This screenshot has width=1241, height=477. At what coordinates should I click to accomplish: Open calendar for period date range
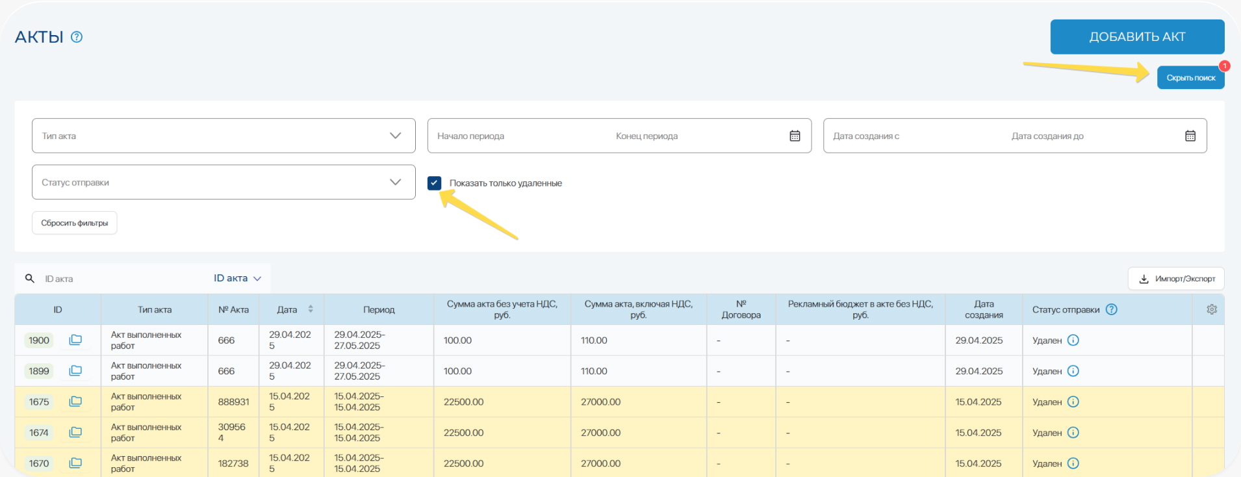click(x=795, y=136)
